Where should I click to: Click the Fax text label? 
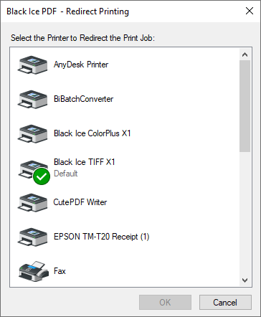pos(60,271)
